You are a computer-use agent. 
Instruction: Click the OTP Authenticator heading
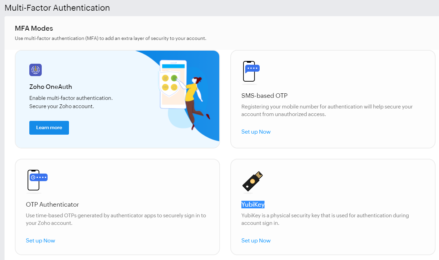click(x=52, y=205)
